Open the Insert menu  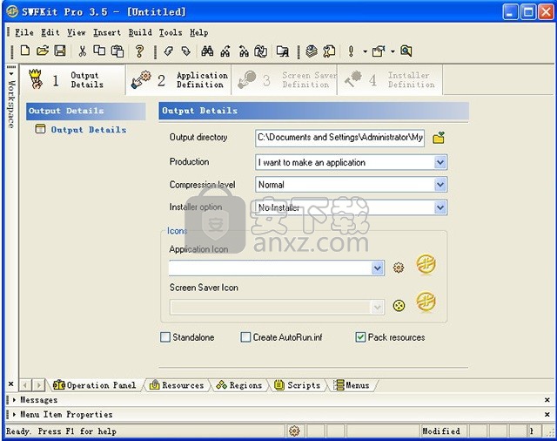point(107,32)
